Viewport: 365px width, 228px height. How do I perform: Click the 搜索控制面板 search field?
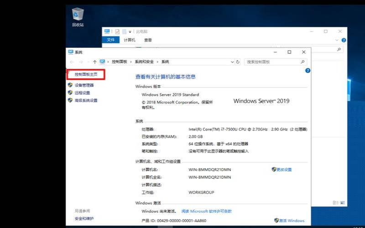coord(271,62)
